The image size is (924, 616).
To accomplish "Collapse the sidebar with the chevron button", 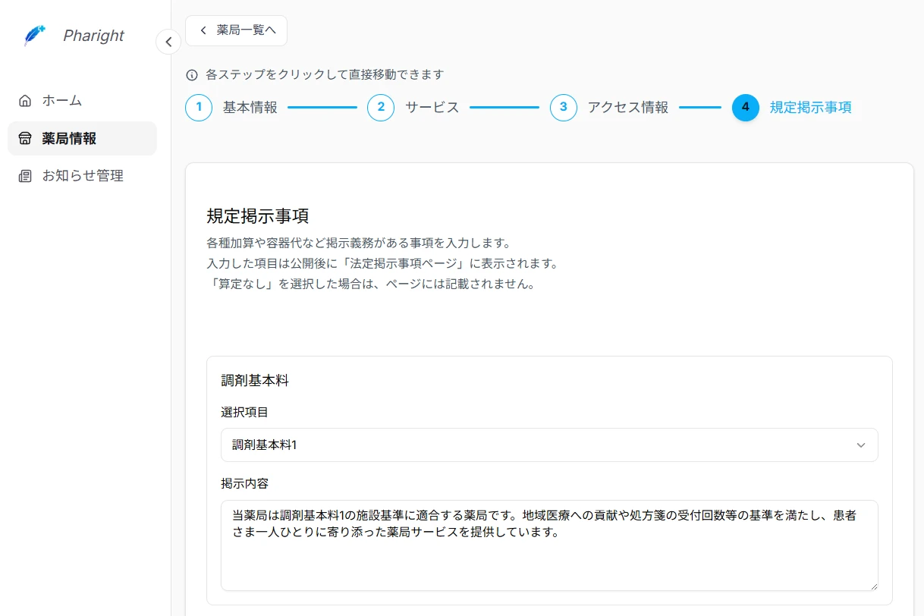I will 168,42.
